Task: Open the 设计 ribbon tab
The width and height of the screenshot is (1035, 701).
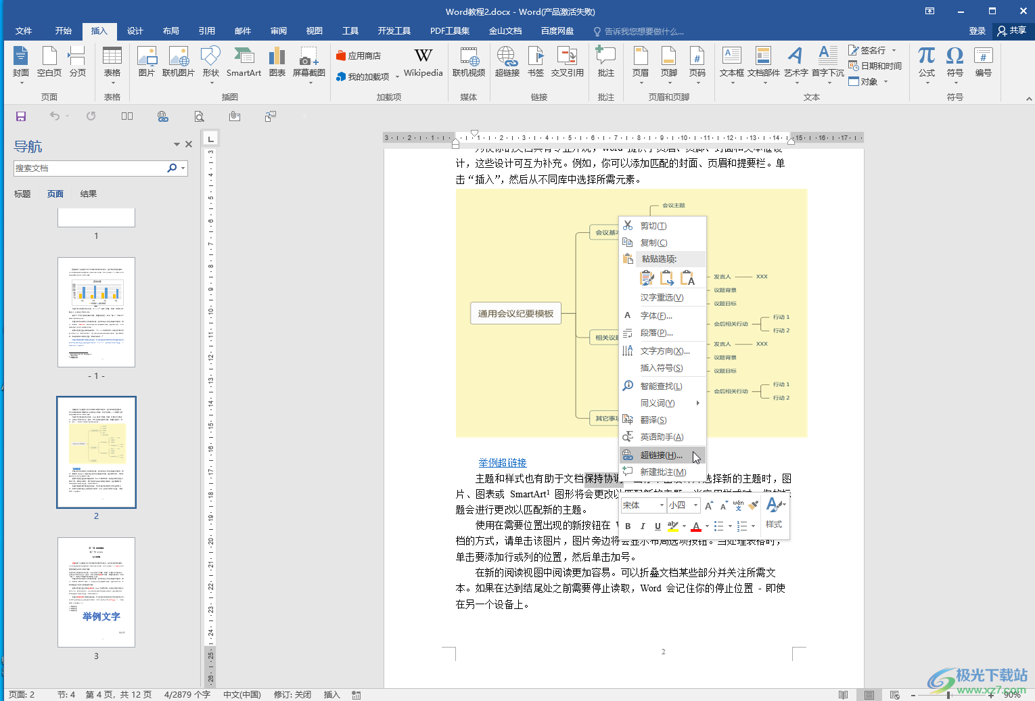Action: click(x=135, y=31)
